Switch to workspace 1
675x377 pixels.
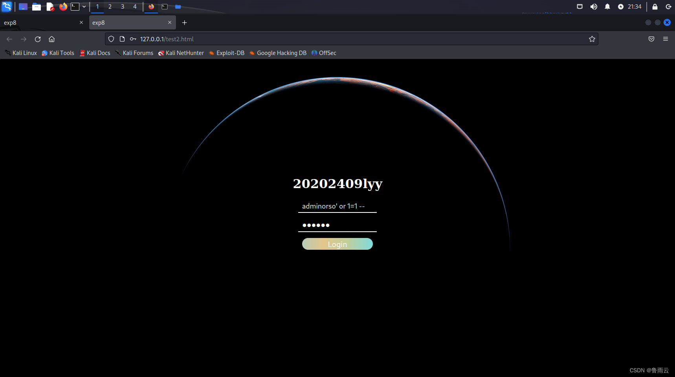click(97, 7)
